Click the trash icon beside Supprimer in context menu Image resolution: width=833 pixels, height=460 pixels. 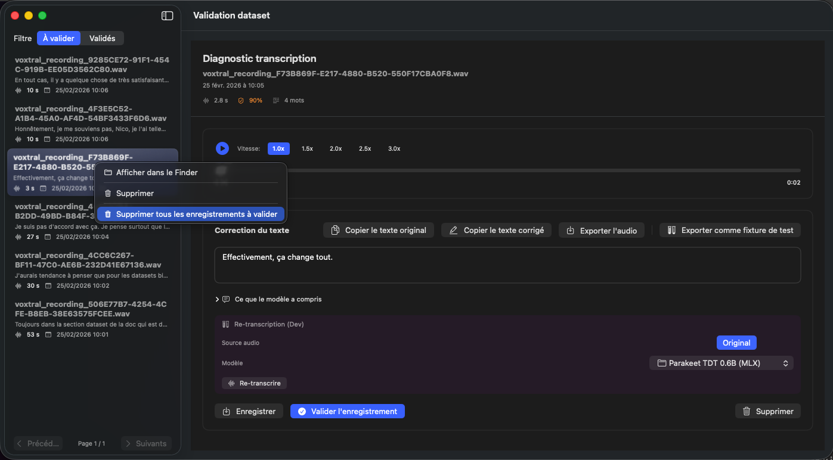click(x=108, y=193)
